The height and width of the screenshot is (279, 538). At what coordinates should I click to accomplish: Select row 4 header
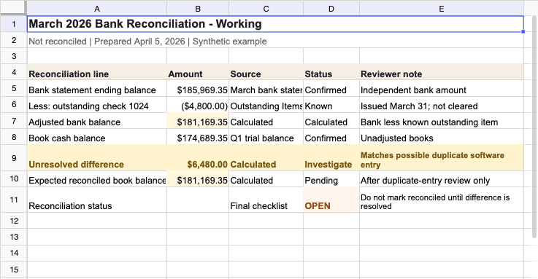[x=14, y=72]
